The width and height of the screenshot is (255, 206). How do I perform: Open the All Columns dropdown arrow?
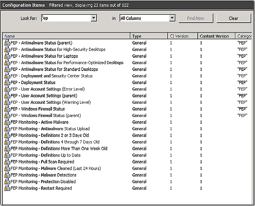point(172,18)
